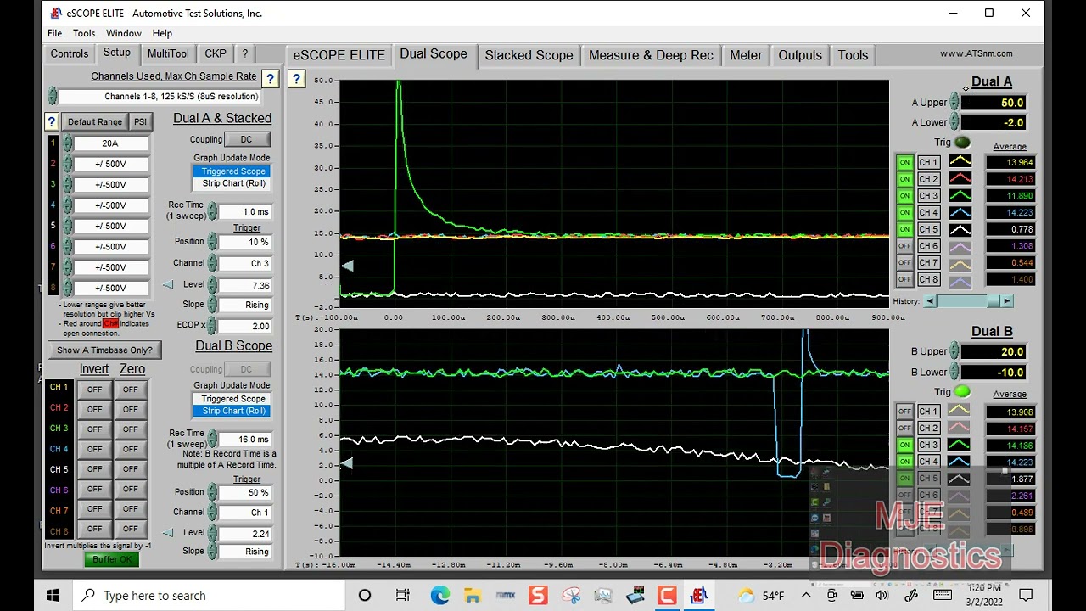This screenshot has width=1086, height=611.
Task: Select Triggered Scope mode for Dual B
Action: click(x=233, y=399)
